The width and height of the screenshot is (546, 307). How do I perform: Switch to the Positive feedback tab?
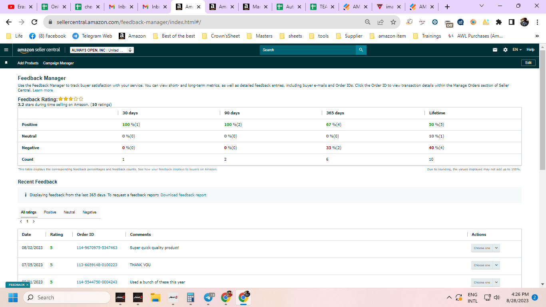click(50, 212)
